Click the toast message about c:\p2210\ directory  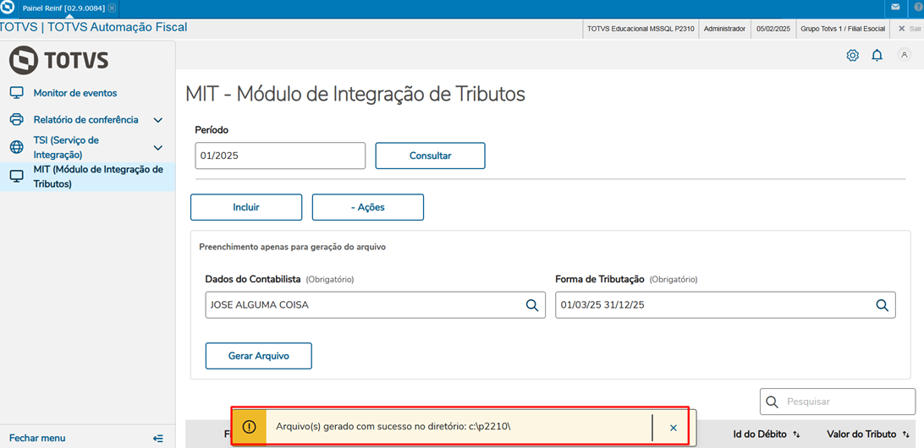click(x=393, y=428)
